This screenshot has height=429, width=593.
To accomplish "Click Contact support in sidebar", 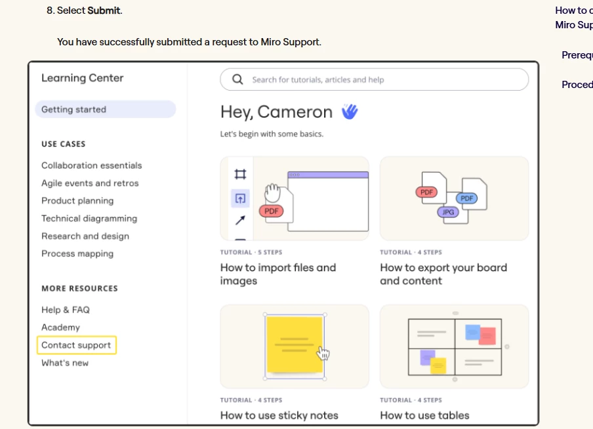I will pos(76,345).
